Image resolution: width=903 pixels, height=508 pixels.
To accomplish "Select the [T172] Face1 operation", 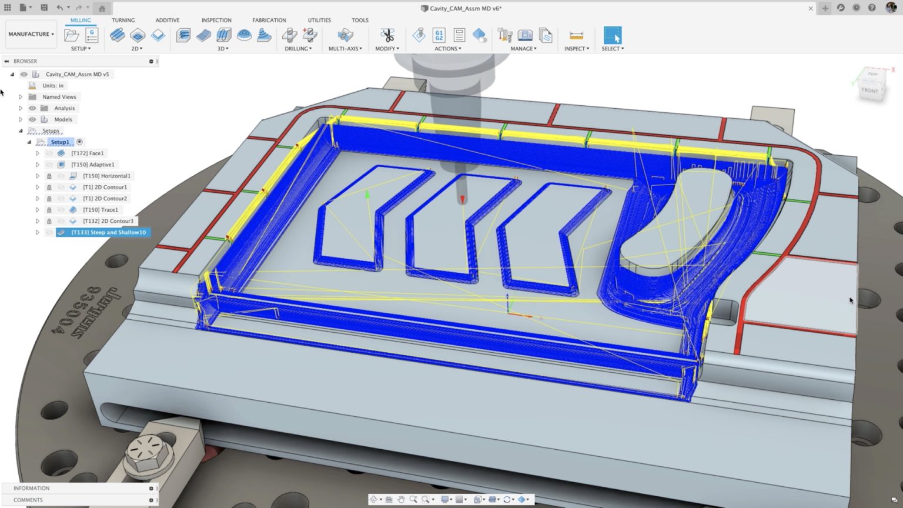I will pyautogui.click(x=87, y=153).
